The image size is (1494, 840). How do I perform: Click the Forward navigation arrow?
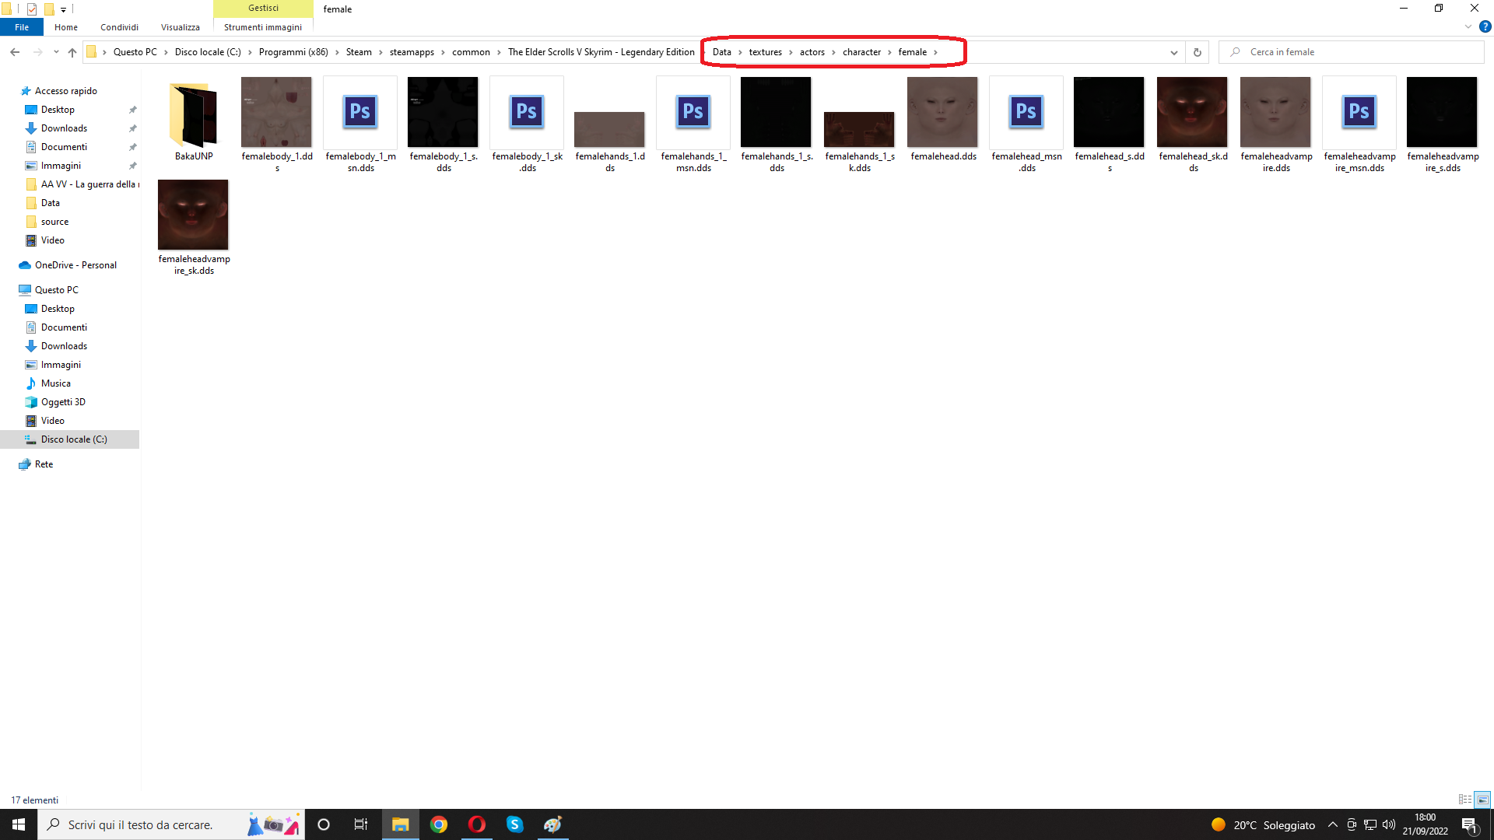pyautogui.click(x=37, y=52)
